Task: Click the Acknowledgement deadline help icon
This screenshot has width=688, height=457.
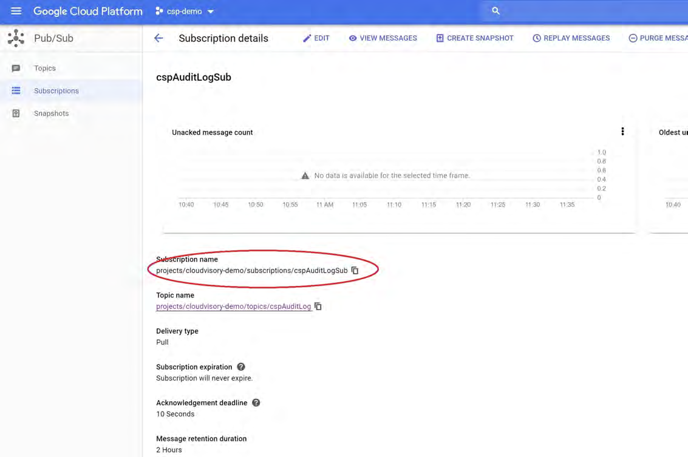Action: (x=256, y=402)
